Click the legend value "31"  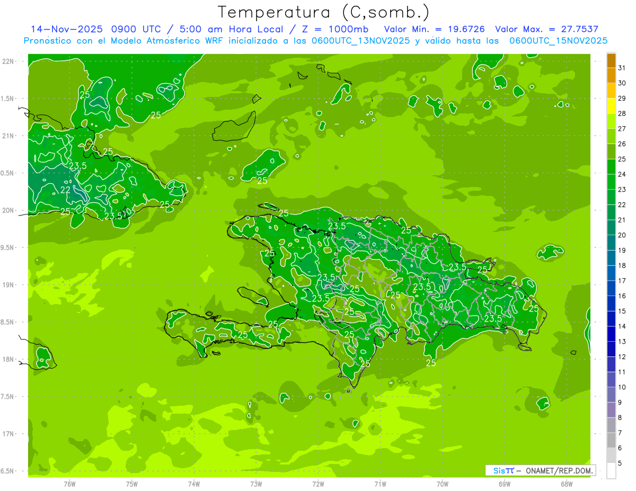(622, 68)
